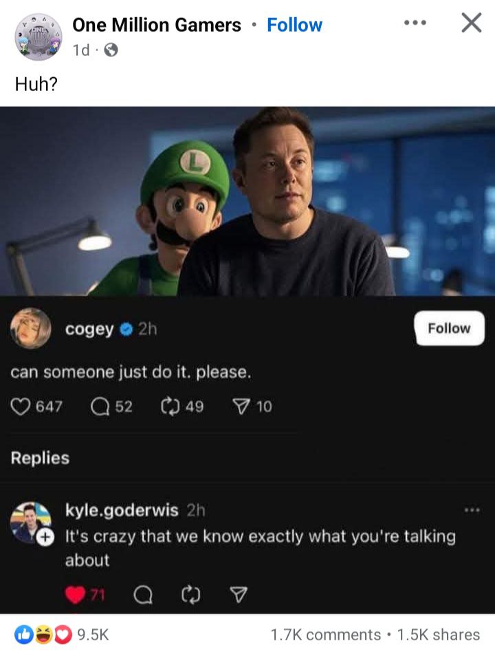Screen dimensions: 495x661
Task: Open the comment bubble showing 52 replies
Action: 100,407
